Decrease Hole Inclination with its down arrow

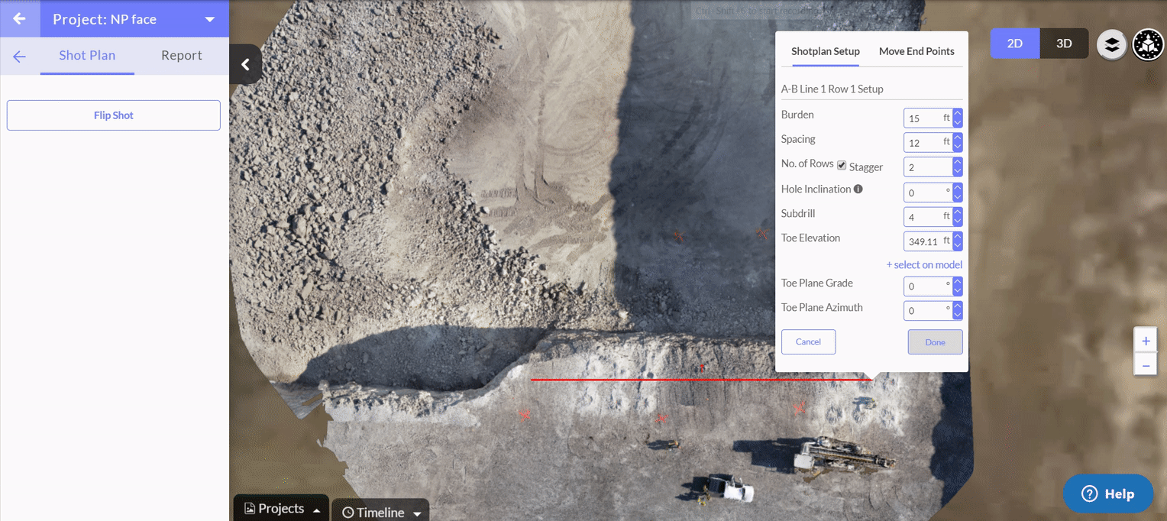point(958,197)
